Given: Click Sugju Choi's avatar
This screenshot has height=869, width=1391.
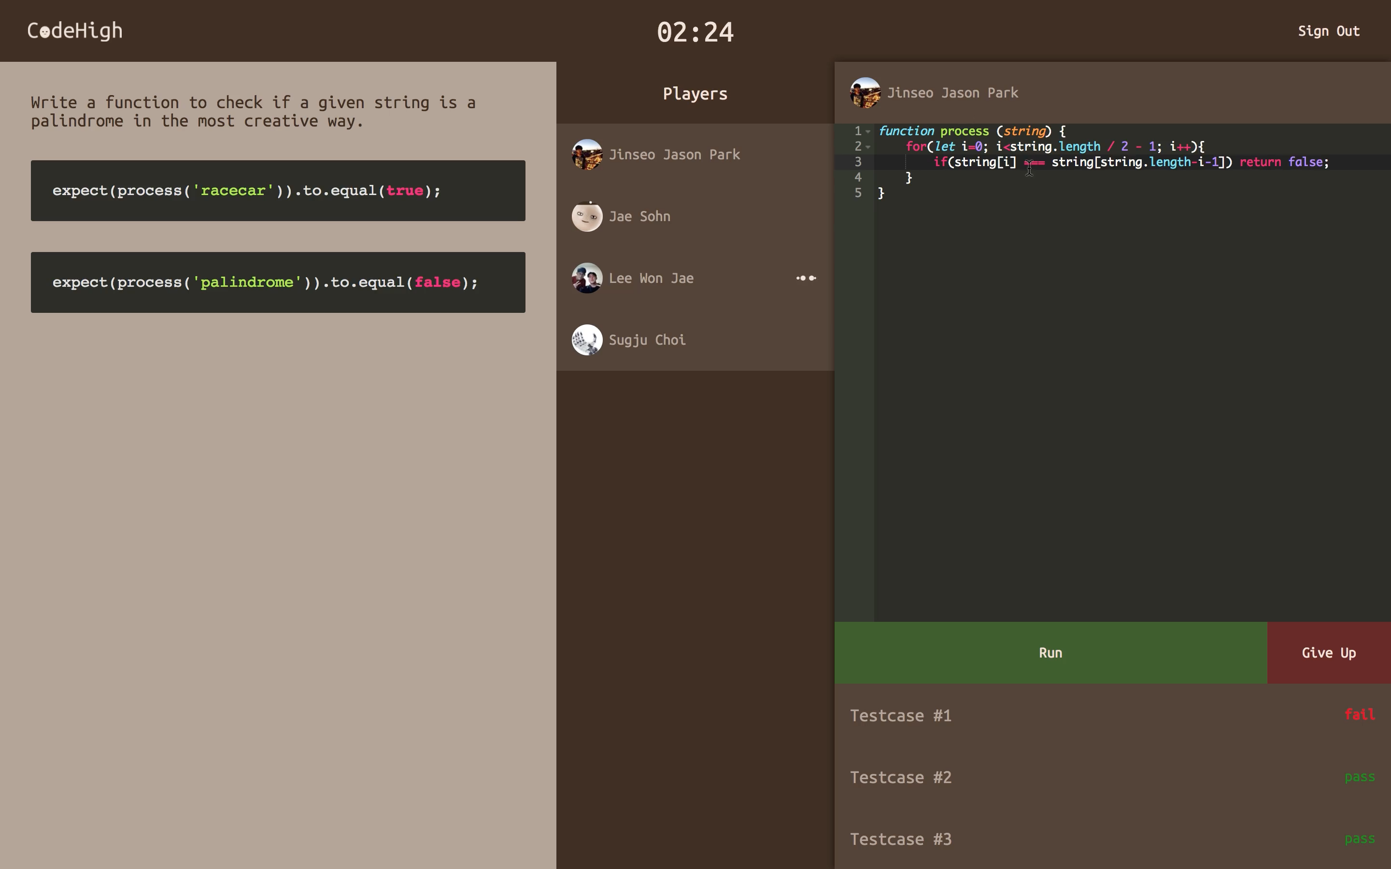Looking at the screenshot, I should [587, 340].
